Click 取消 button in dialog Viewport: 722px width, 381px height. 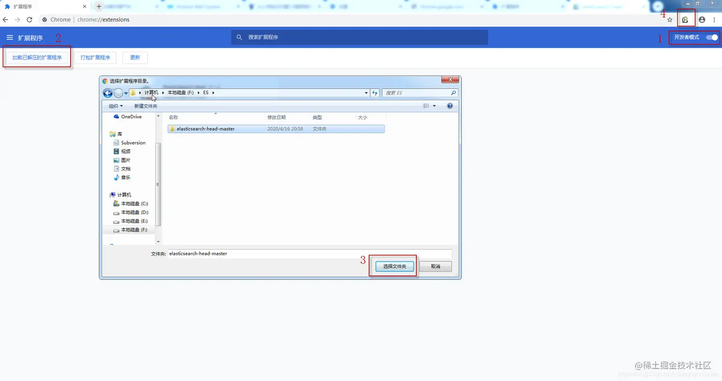(x=435, y=266)
